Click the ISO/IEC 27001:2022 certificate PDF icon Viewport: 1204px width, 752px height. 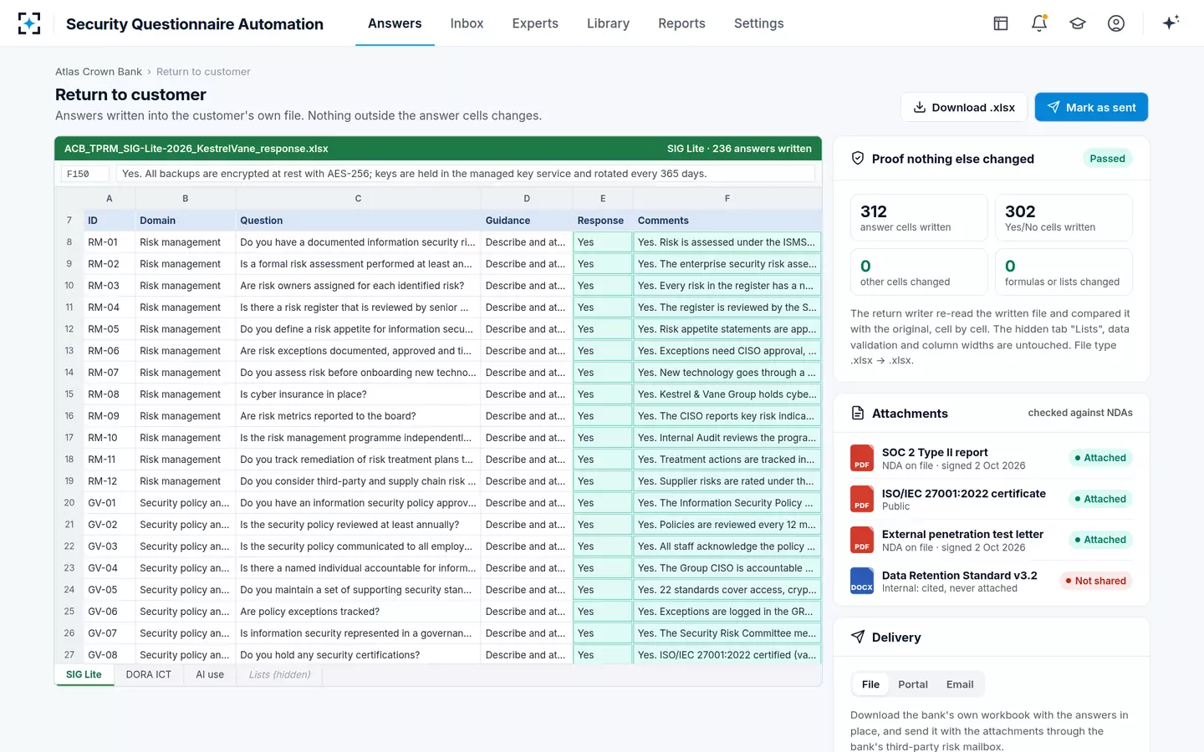862,499
